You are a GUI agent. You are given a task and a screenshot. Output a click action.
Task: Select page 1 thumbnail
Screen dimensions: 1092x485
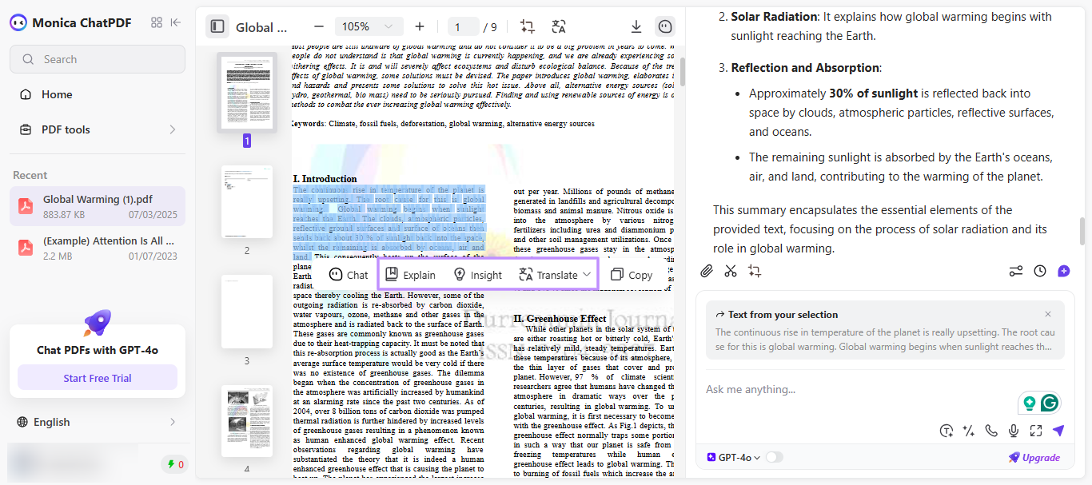tap(247, 93)
